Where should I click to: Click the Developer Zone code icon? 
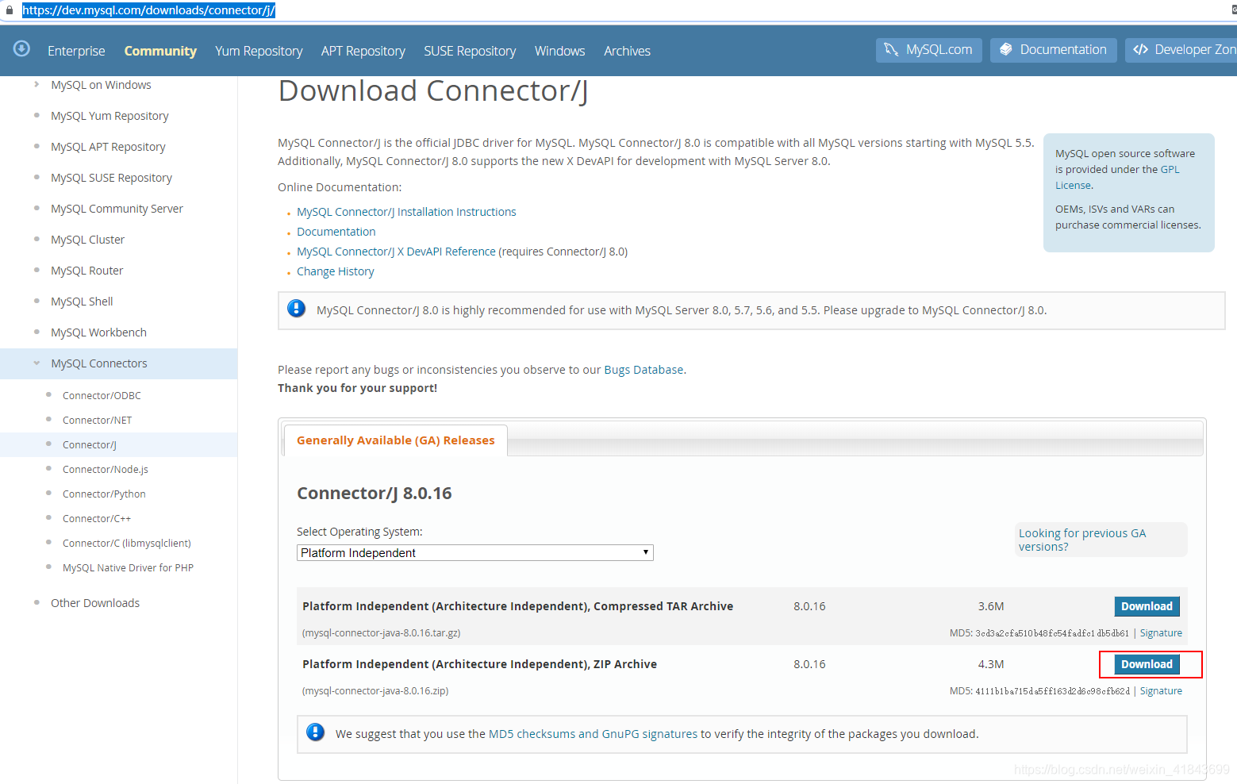tap(1141, 49)
